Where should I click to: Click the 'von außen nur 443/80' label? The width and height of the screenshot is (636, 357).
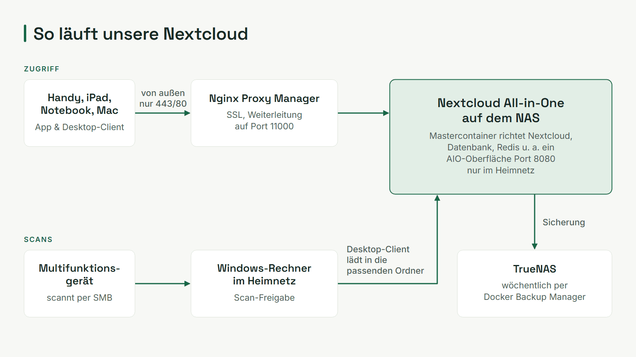tap(163, 98)
